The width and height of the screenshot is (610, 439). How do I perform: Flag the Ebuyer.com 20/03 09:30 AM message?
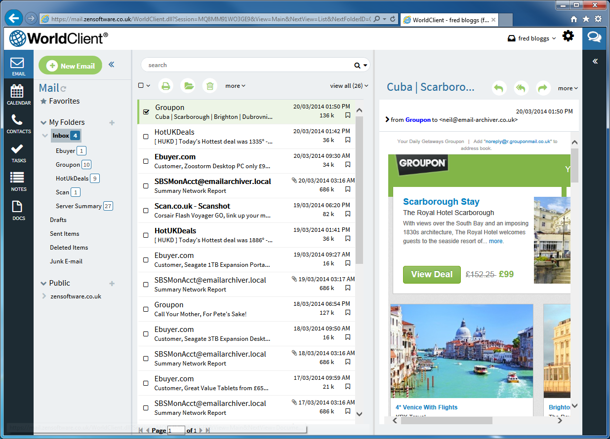coord(348,165)
